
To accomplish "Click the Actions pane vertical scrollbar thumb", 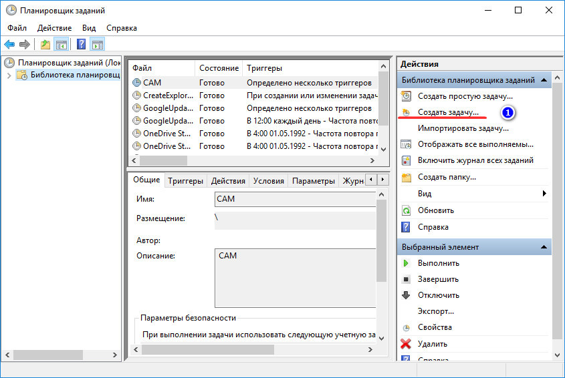I will pyautogui.click(x=557, y=210).
